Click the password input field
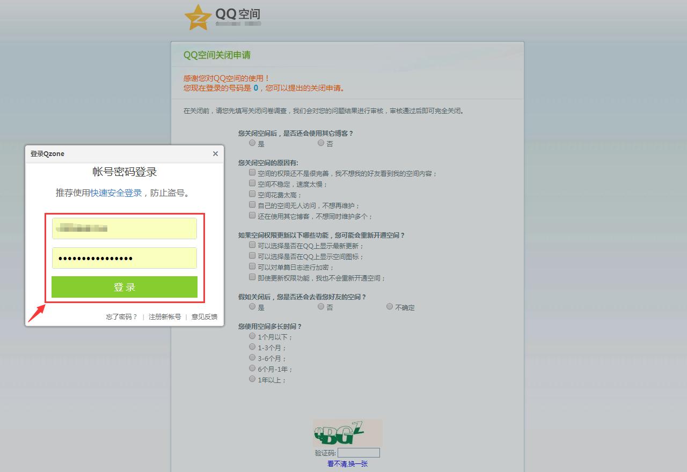This screenshot has height=472, width=687. 124,258
